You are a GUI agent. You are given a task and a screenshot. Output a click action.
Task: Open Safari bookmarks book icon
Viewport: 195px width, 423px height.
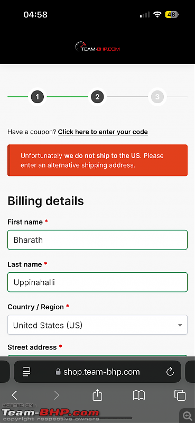(139, 395)
